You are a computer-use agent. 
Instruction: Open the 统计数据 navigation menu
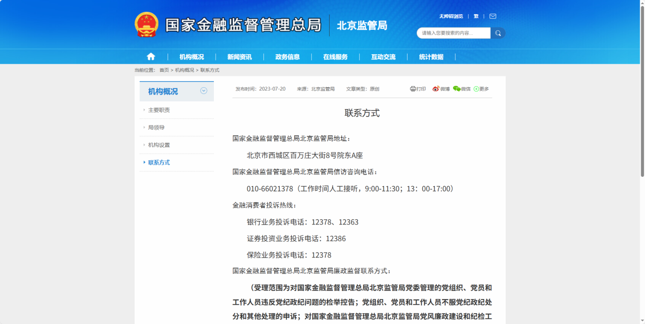(x=431, y=57)
